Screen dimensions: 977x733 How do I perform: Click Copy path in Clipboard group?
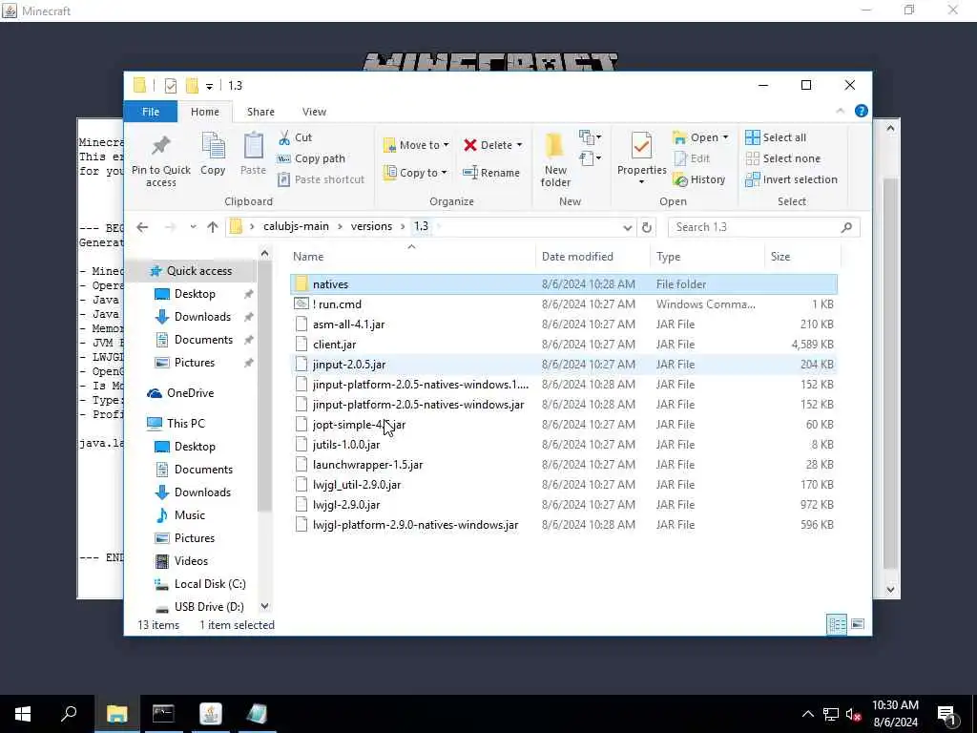point(312,158)
